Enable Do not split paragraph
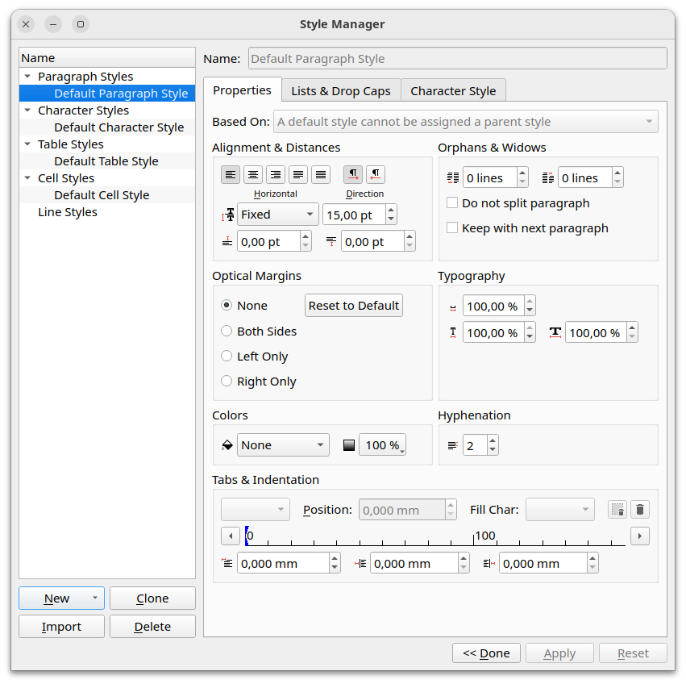The height and width of the screenshot is (684, 686). (x=453, y=203)
